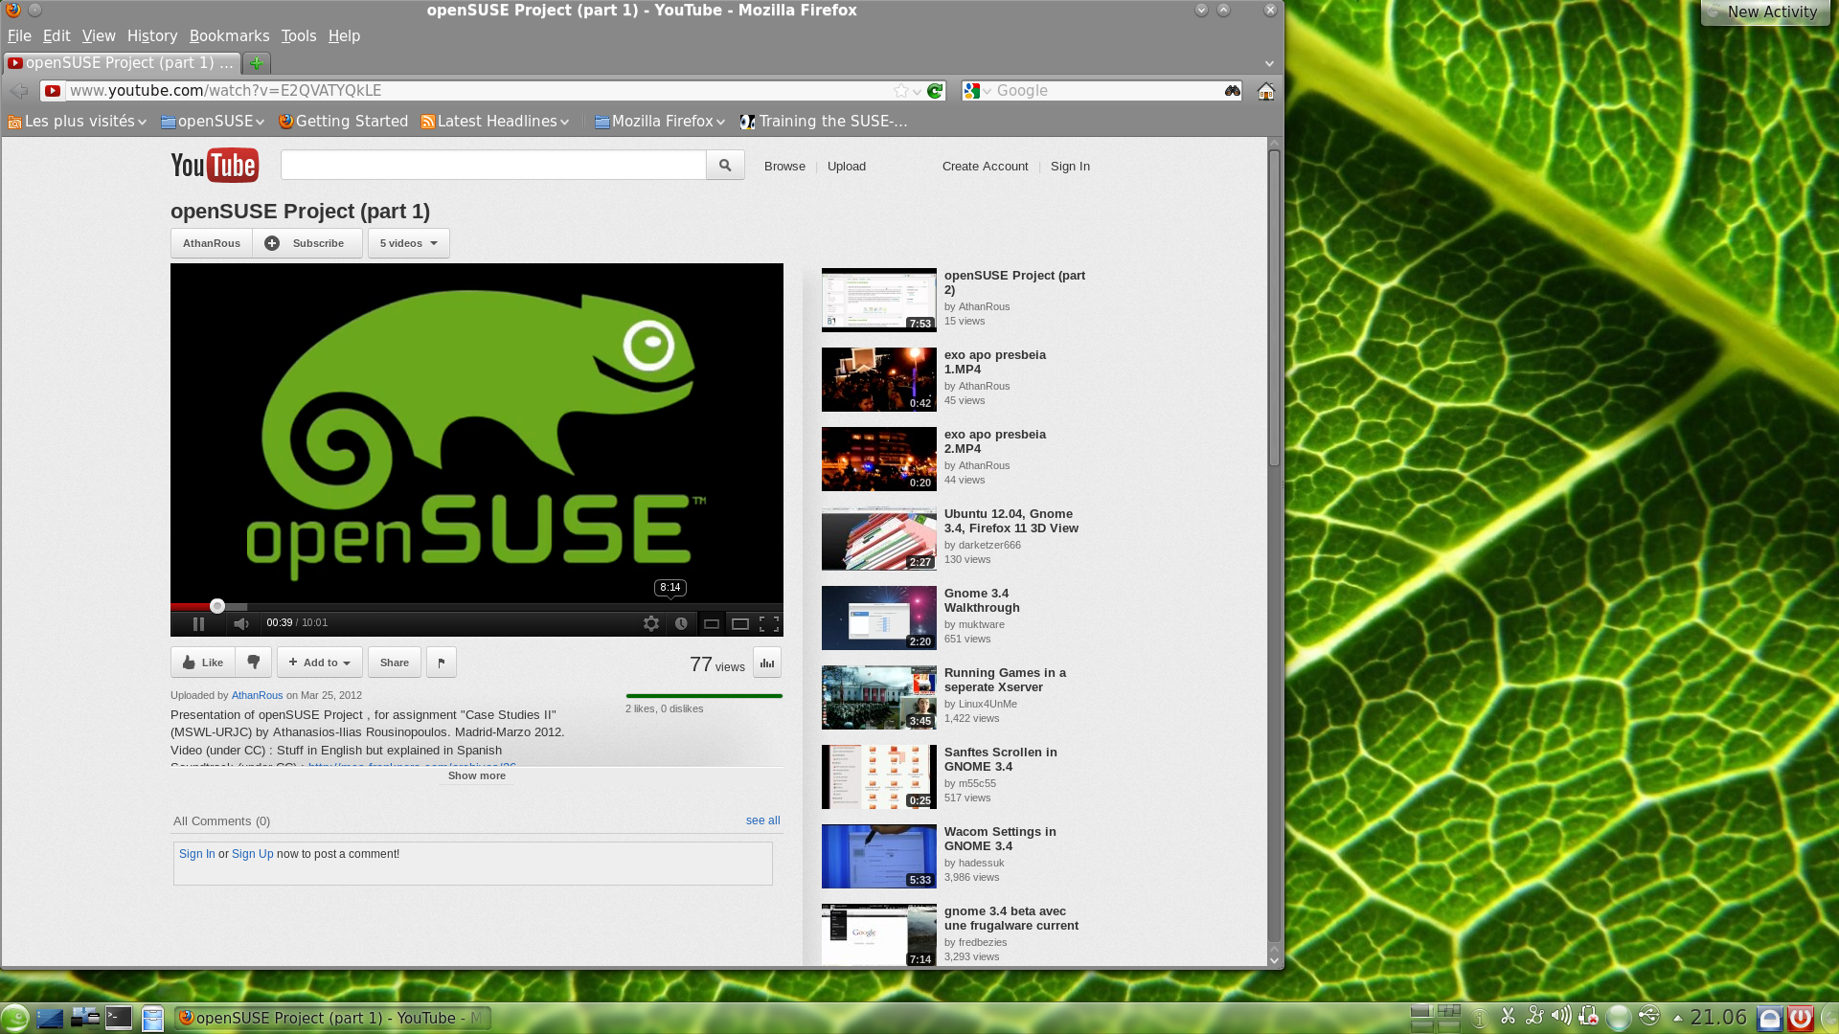Open the View menu
The image size is (1839, 1034).
[99, 35]
